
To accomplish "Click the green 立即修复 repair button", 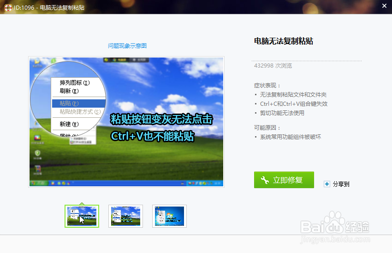I will point(284,180).
